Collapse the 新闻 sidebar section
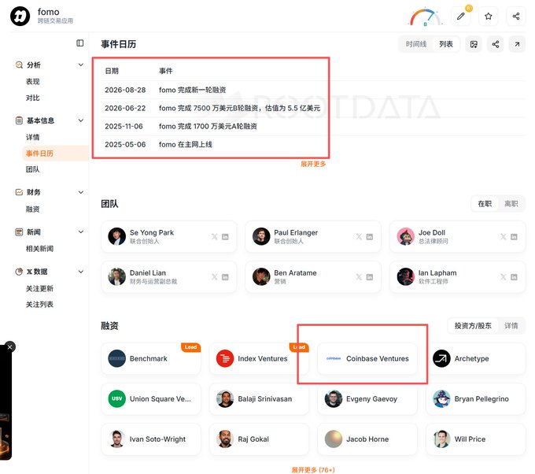 point(81,231)
